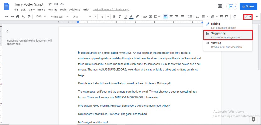
Task: Toggle Bold formatting
Action: (x=114, y=17)
